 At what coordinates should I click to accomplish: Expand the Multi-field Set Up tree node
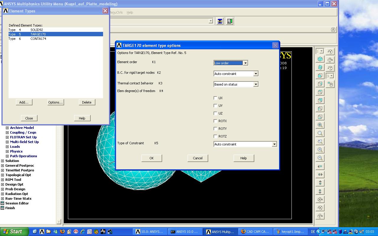(x=7, y=142)
